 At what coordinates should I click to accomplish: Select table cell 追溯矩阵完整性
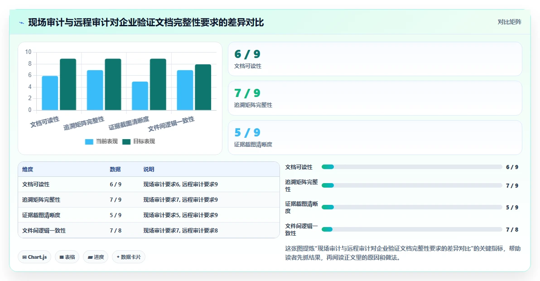[x=41, y=200]
